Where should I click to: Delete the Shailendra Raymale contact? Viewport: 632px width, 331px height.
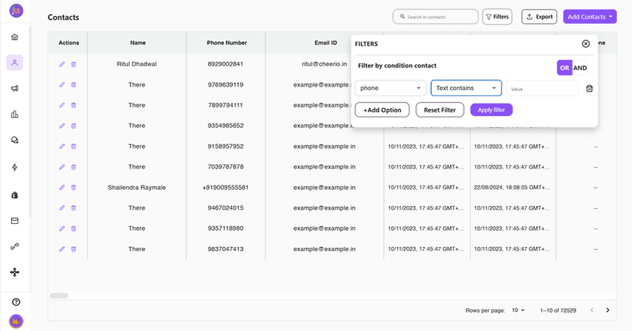coord(73,187)
